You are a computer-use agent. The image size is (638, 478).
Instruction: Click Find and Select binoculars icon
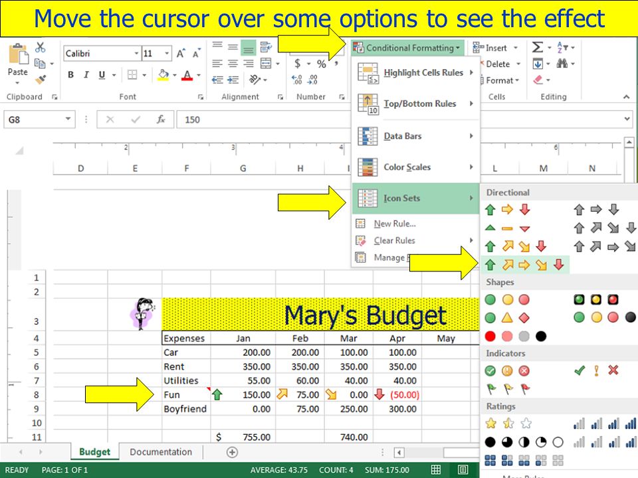(x=562, y=64)
